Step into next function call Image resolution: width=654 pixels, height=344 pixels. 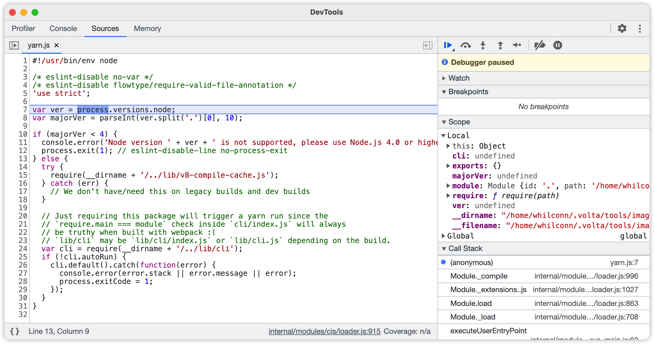[483, 45]
